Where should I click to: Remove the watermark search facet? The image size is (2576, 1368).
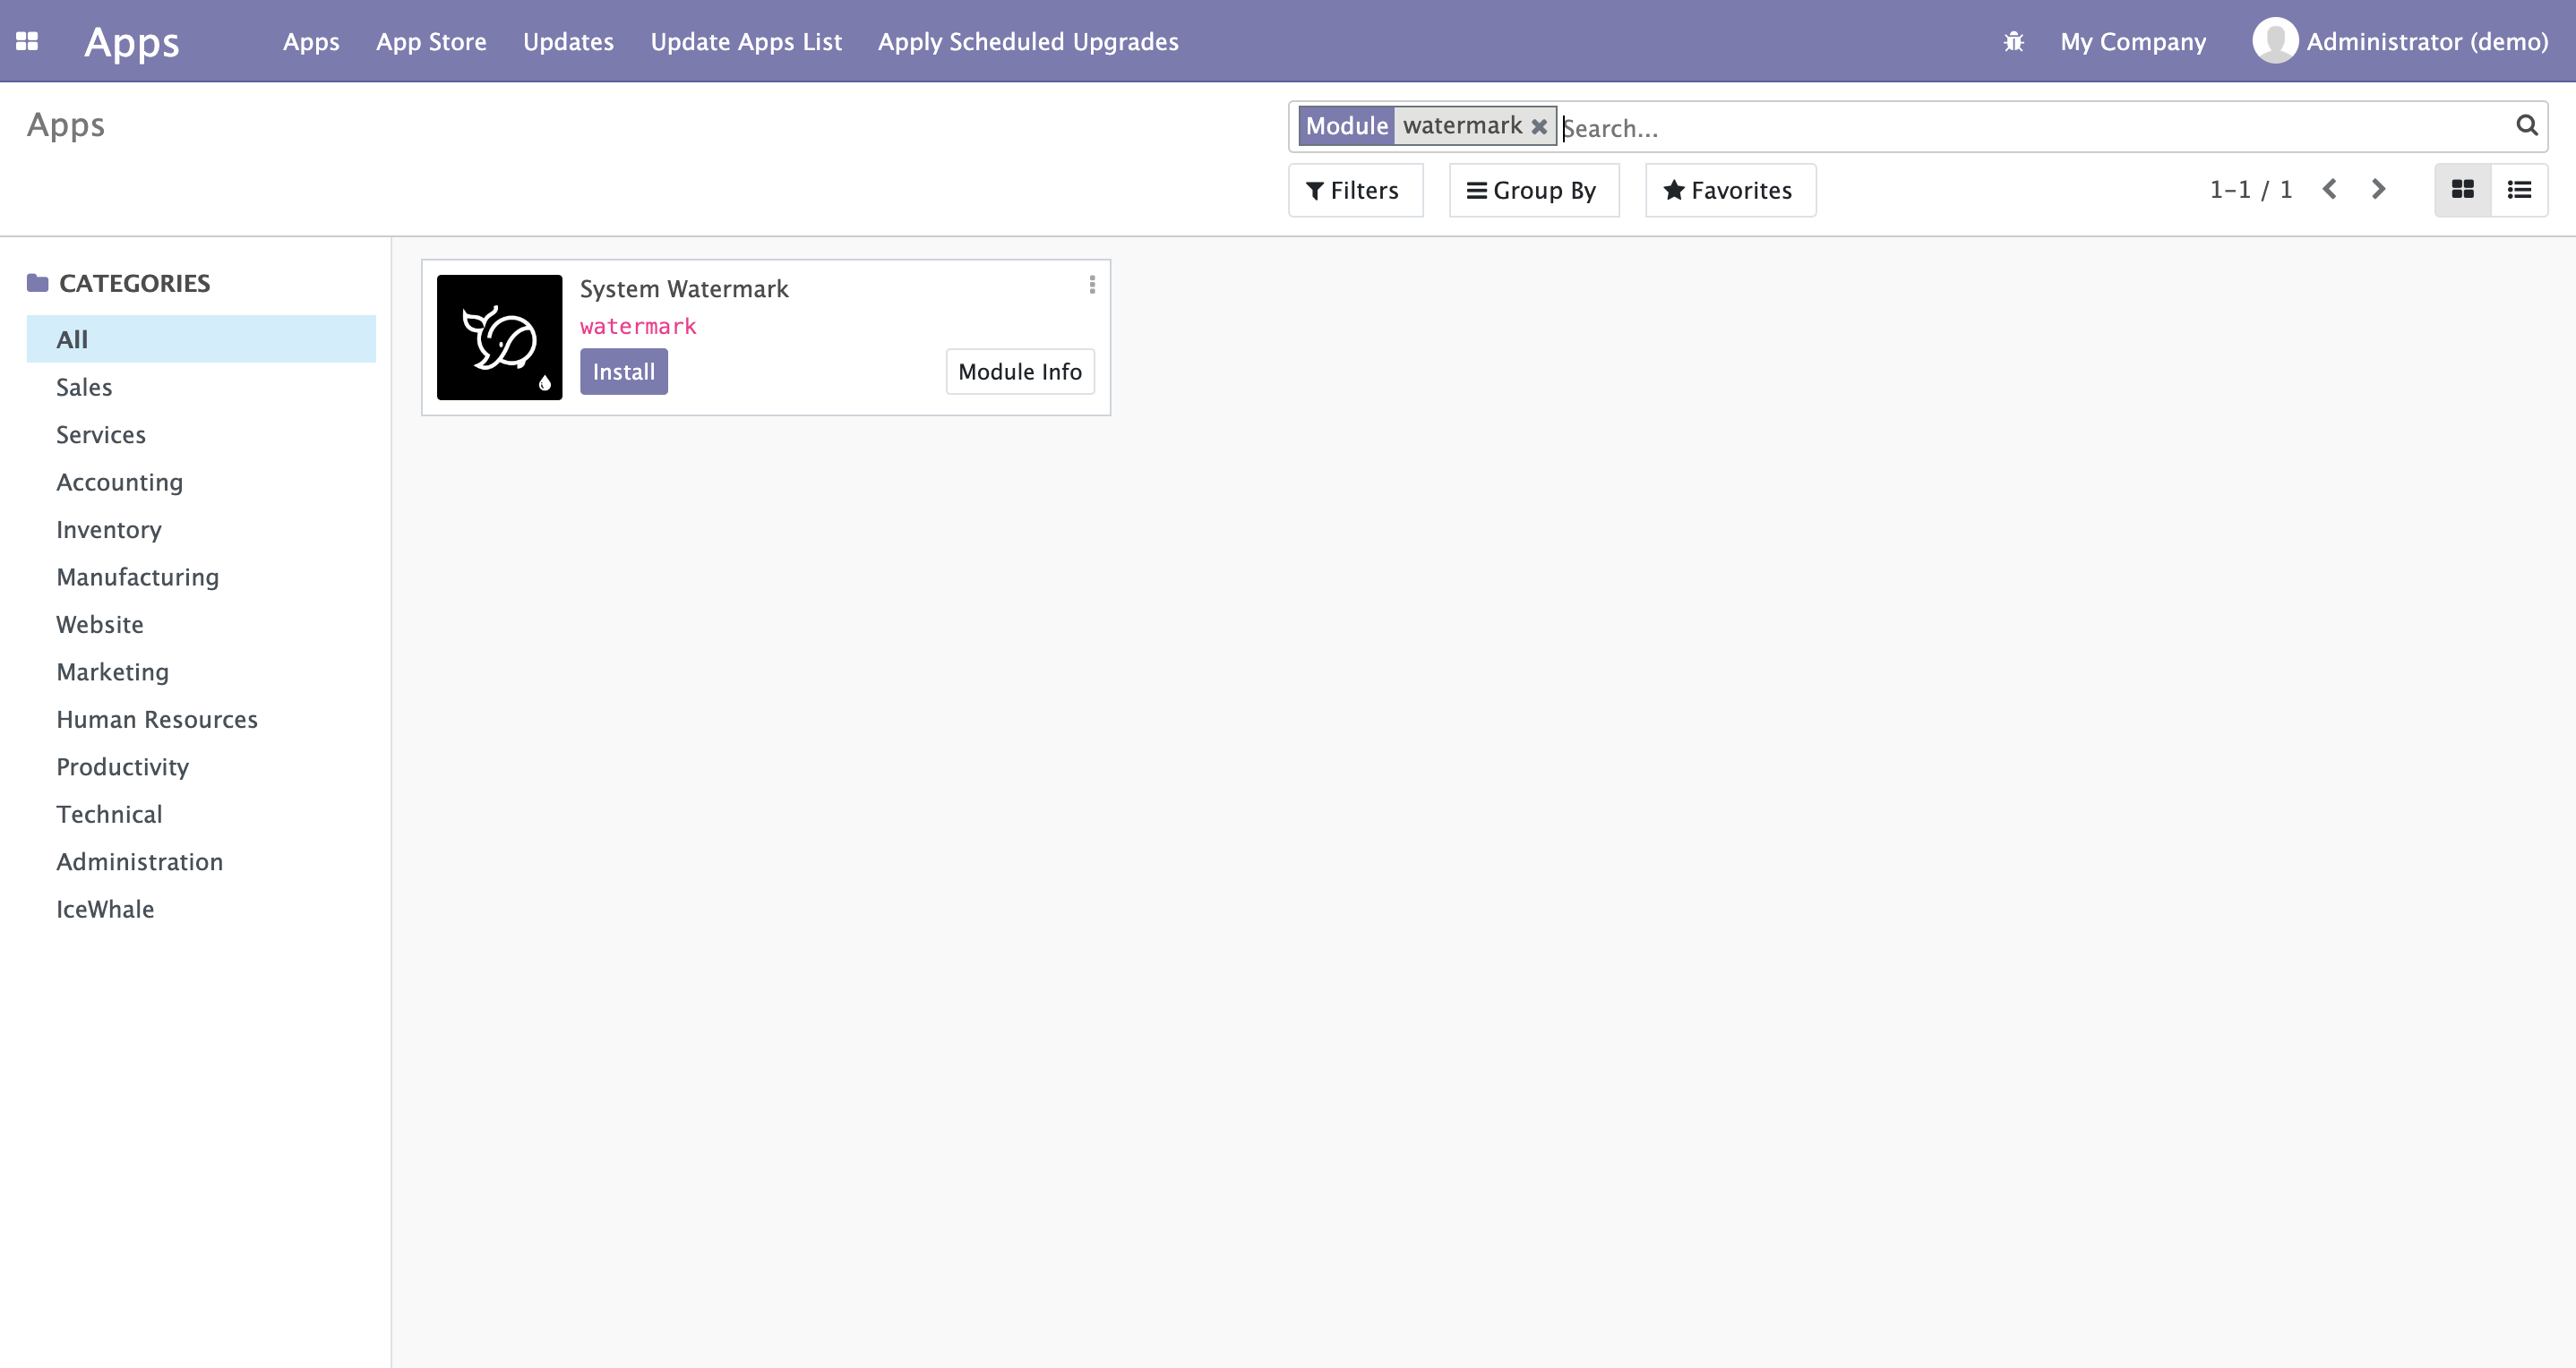[x=1539, y=126]
